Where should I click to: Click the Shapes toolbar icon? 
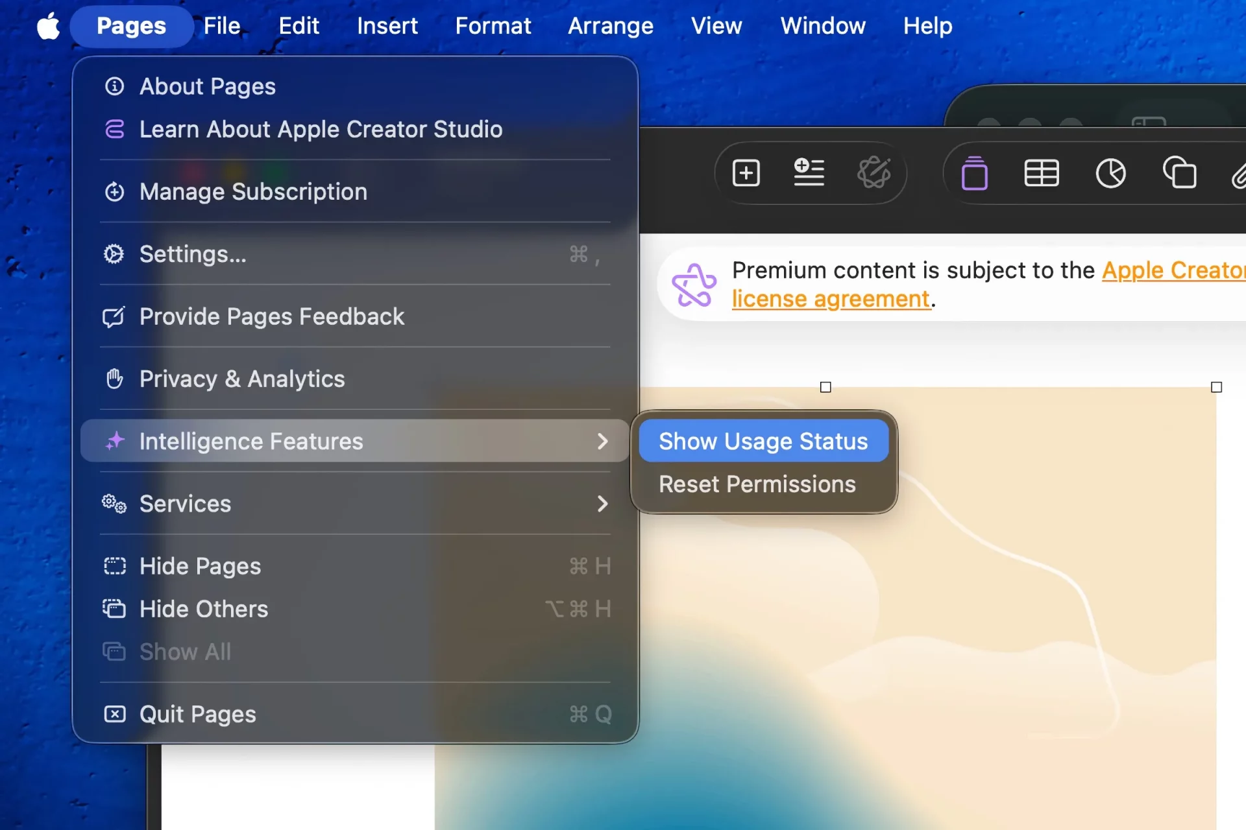tap(1180, 173)
